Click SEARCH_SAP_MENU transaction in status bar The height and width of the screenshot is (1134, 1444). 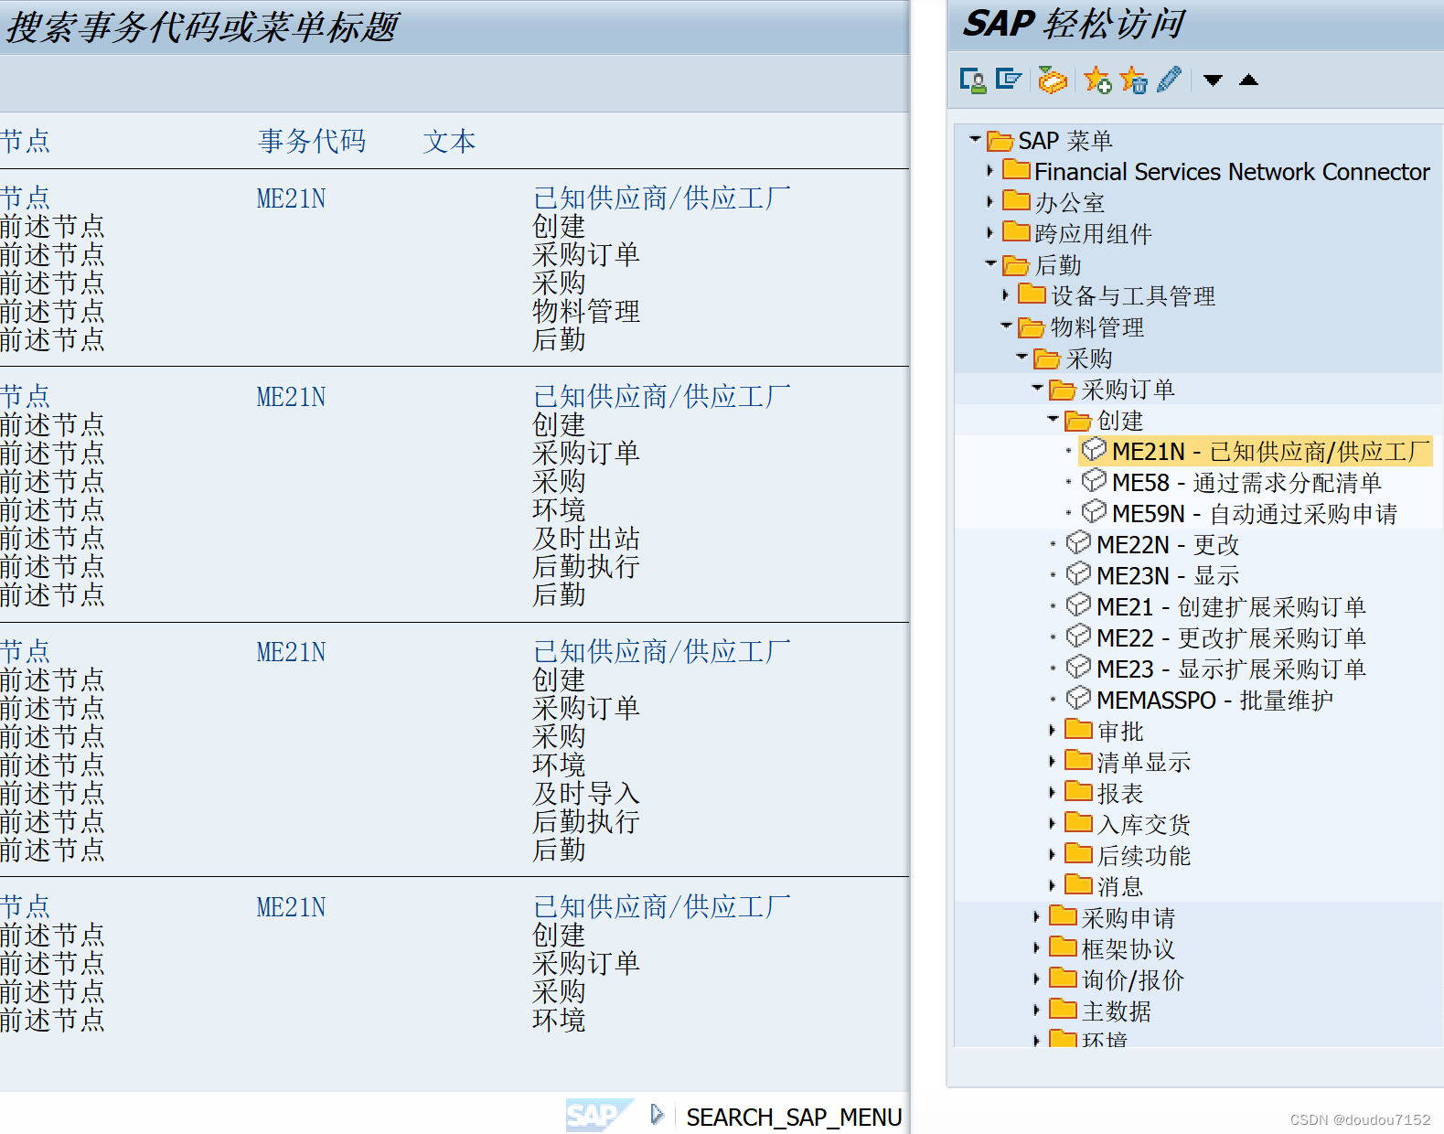(x=794, y=1117)
